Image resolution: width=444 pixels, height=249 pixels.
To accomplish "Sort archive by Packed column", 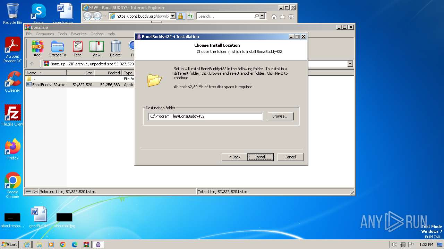I will click(x=108, y=73).
